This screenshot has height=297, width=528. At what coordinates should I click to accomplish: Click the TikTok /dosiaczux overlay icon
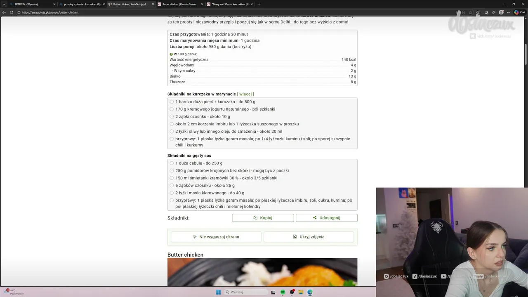415,276
